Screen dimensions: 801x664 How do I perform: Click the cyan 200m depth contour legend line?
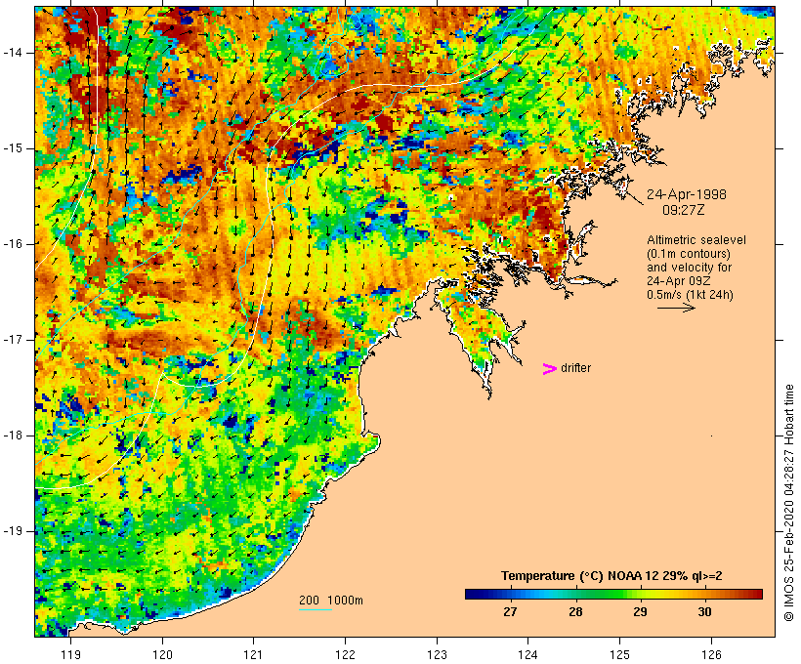pos(316,609)
